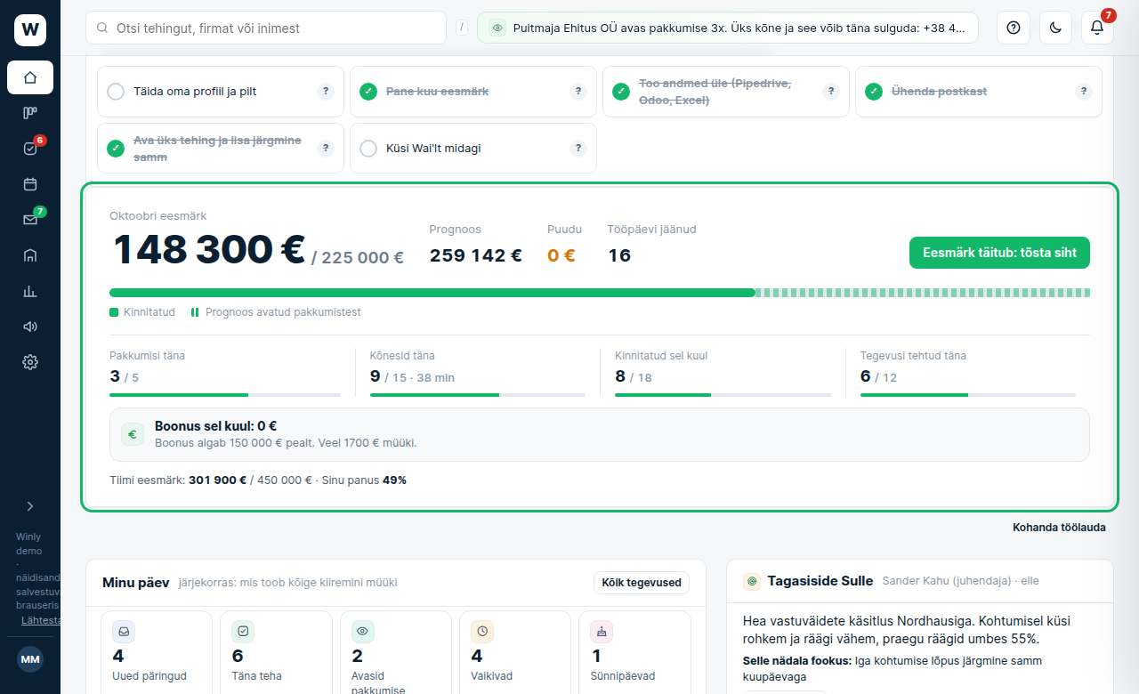Switch to dark mode with moon icon

[x=1055, y=28]
